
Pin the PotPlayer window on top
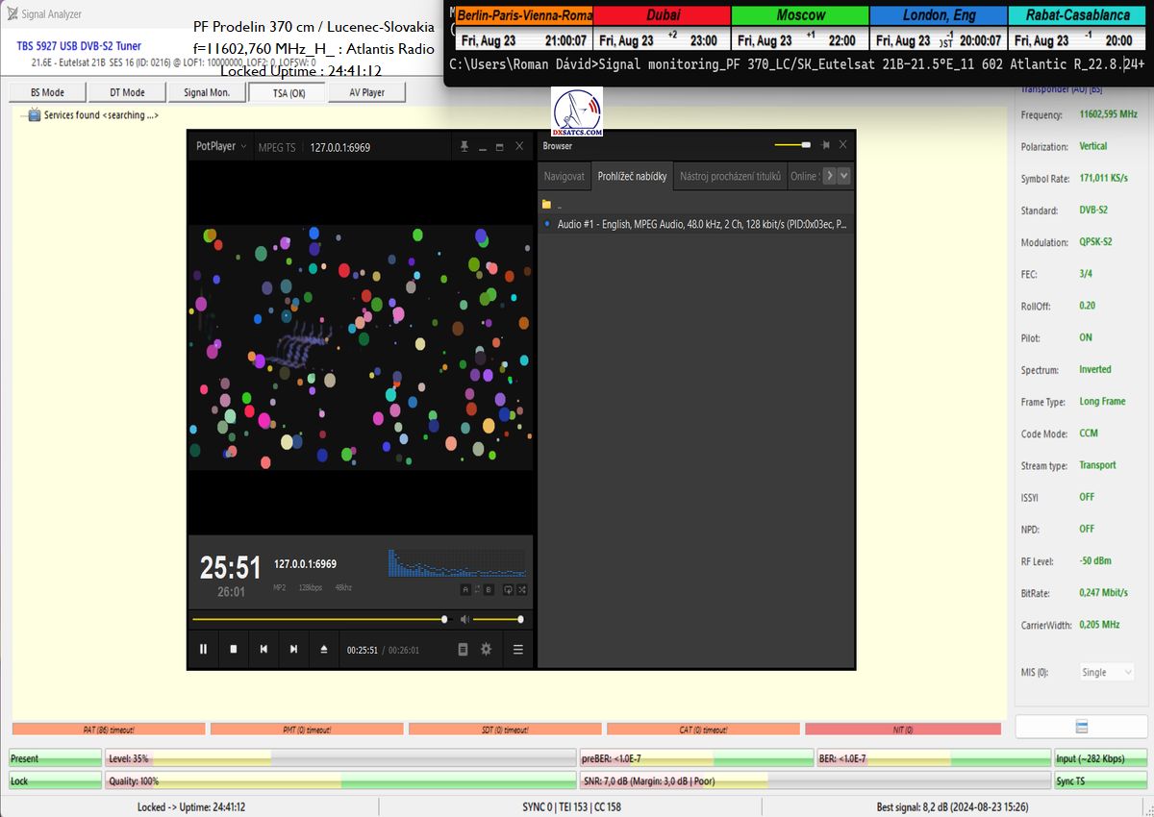coord(464,147)
